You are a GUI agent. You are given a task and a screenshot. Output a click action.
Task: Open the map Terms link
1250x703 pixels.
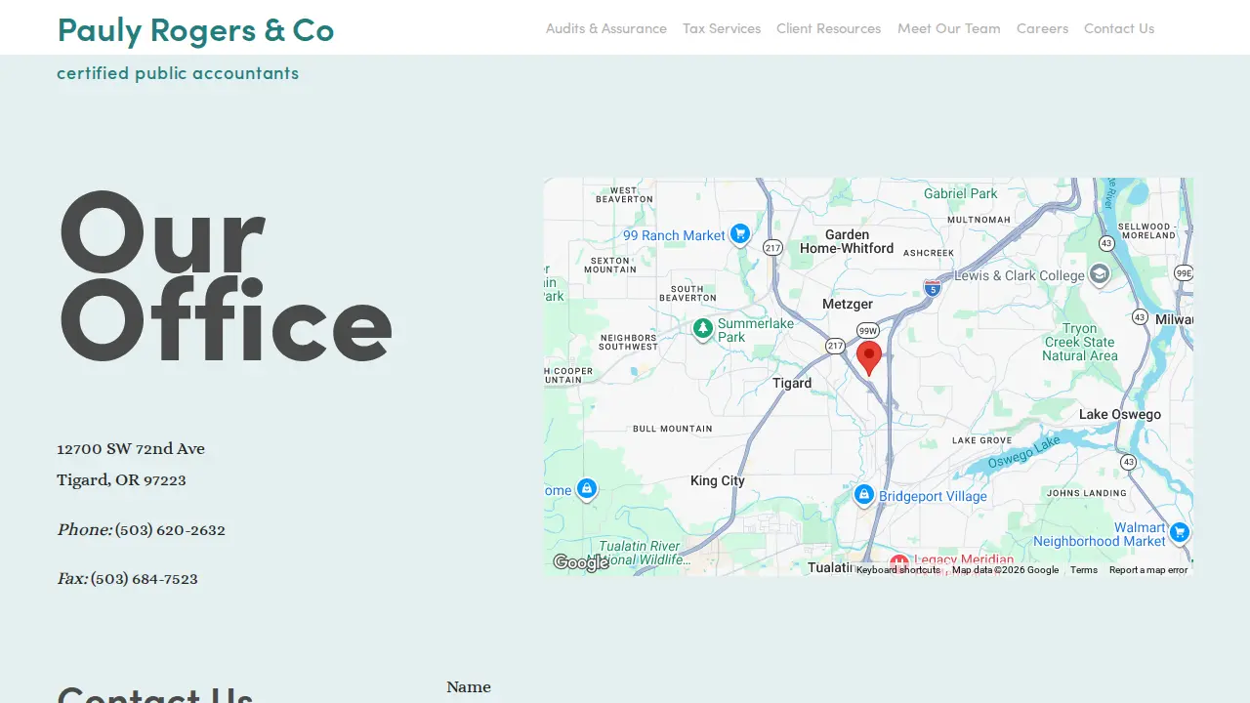pos(1084,570)
